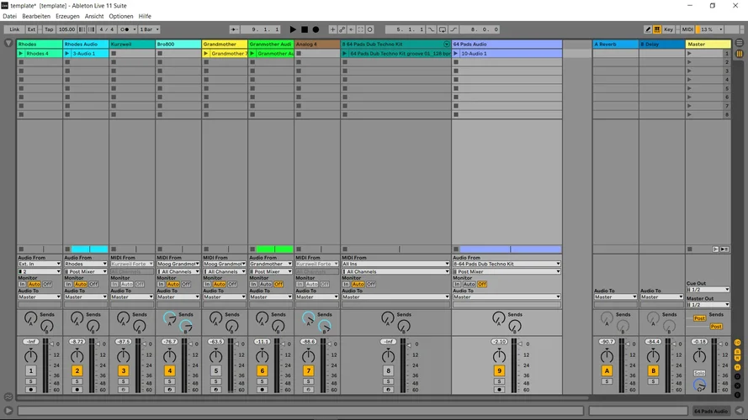748x420 pixels.
Task: Activate track 5 Grandmother activator
Action: tap(215, 370)
